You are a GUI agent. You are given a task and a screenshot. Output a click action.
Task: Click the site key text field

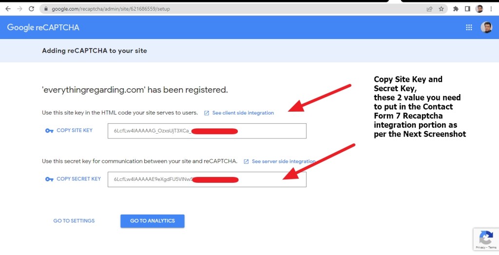pyautogui.click(x=207, y=131)
